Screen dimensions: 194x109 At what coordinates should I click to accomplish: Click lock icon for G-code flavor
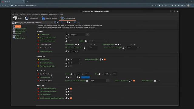[x=66, y=35]
